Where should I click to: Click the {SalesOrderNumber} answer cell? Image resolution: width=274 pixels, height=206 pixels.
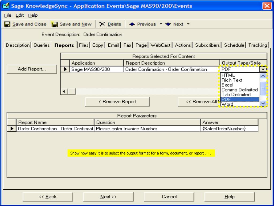(229, 128)
